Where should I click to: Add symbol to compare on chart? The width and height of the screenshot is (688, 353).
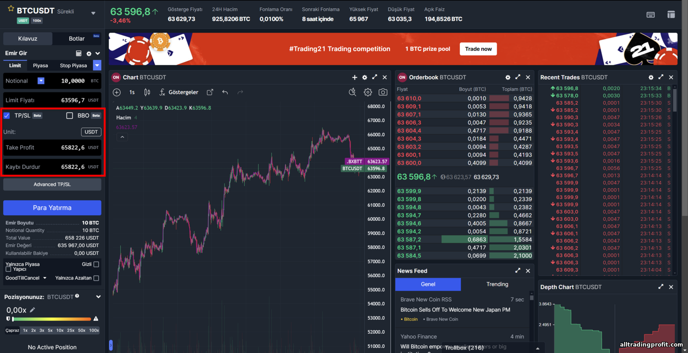(x=117, y=92)
